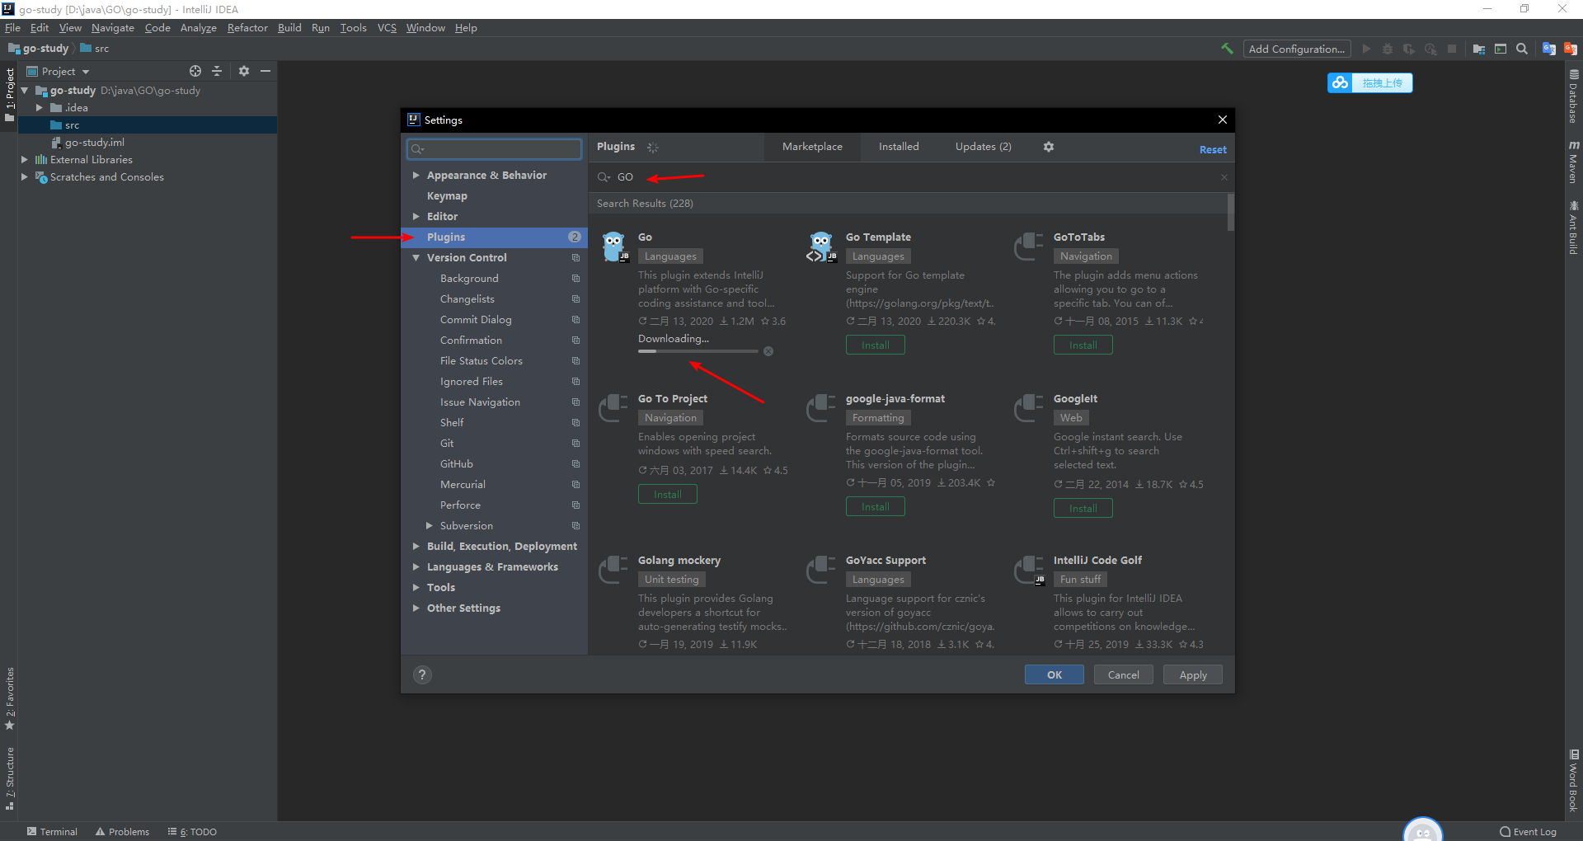Install the GoogleIt plugin
The image size is (1583, 841).
[1083, 508]
